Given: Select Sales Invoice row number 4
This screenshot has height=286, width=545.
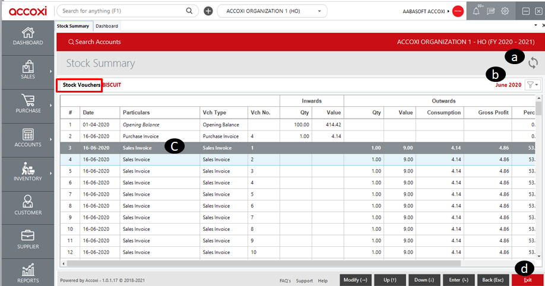Looking at the screenshot, I should (x=298, y=160).
